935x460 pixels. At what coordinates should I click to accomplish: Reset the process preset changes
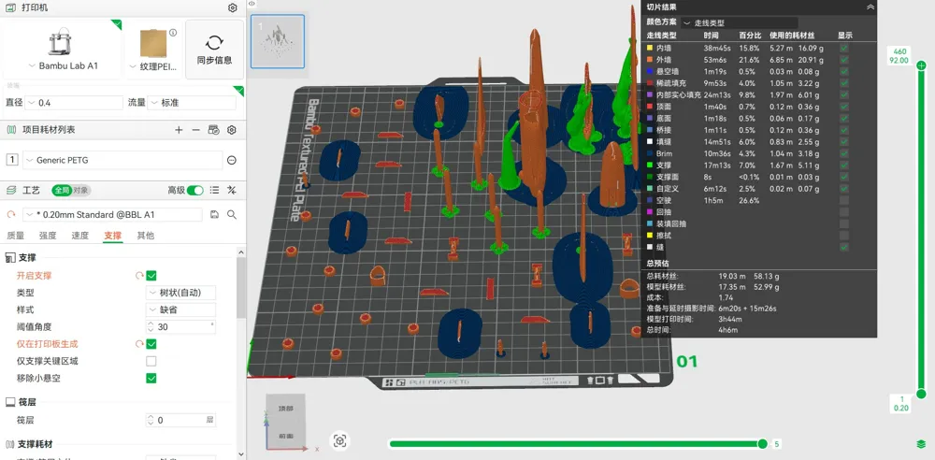[10, 214]
